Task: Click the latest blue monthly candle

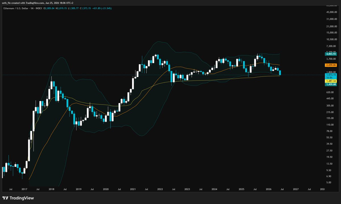Action: pyautogui.click(x=280, y=73)
